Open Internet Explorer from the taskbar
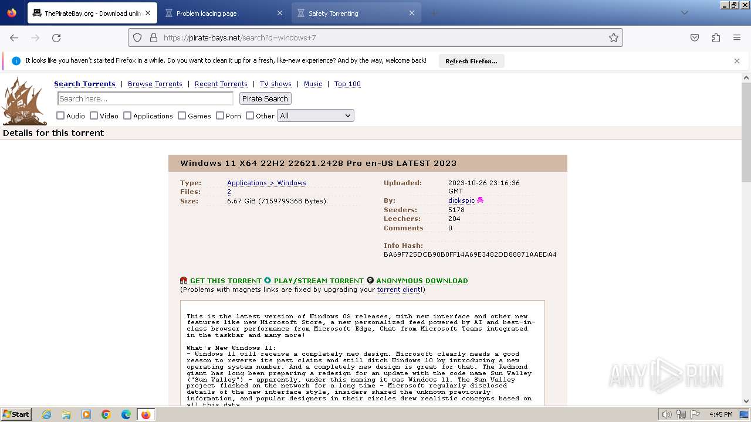Viewport: 751px width, 422px height. coord(47,414)
